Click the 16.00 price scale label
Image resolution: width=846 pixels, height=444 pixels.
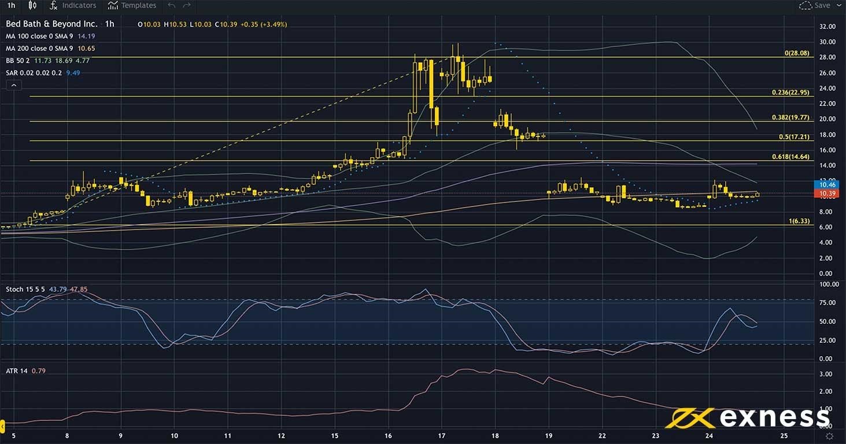click(828, 150)
